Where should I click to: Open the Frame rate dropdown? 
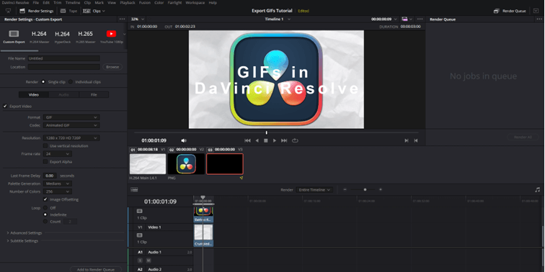[58, 154]
